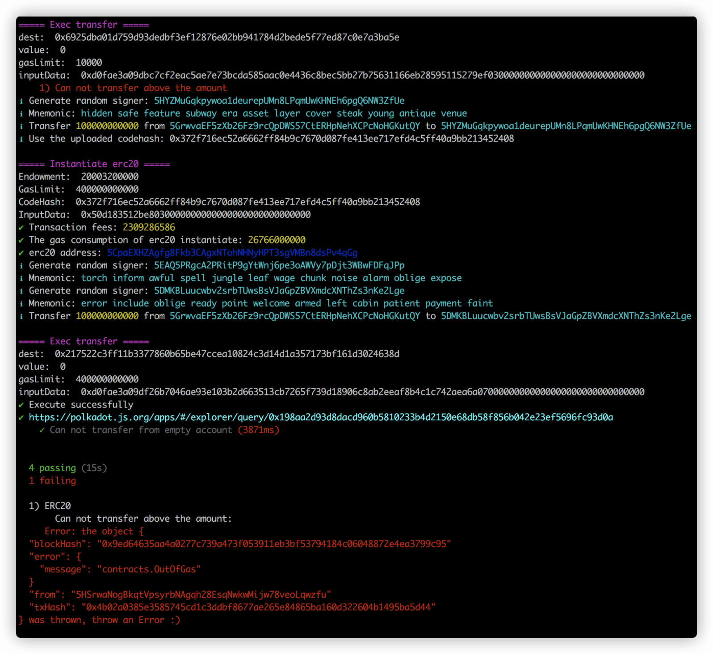Click info icon beside "Mnemonic: error include oblige"
Screen dimensions: 713x654
[x=21, y=304]
